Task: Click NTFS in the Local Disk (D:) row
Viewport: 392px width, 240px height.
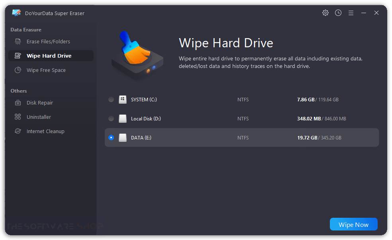Action: [x=243, y=118]
